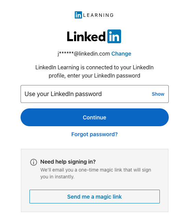Click "Send me a magic link" button
190x224 pixels.
tap(95, 197)
